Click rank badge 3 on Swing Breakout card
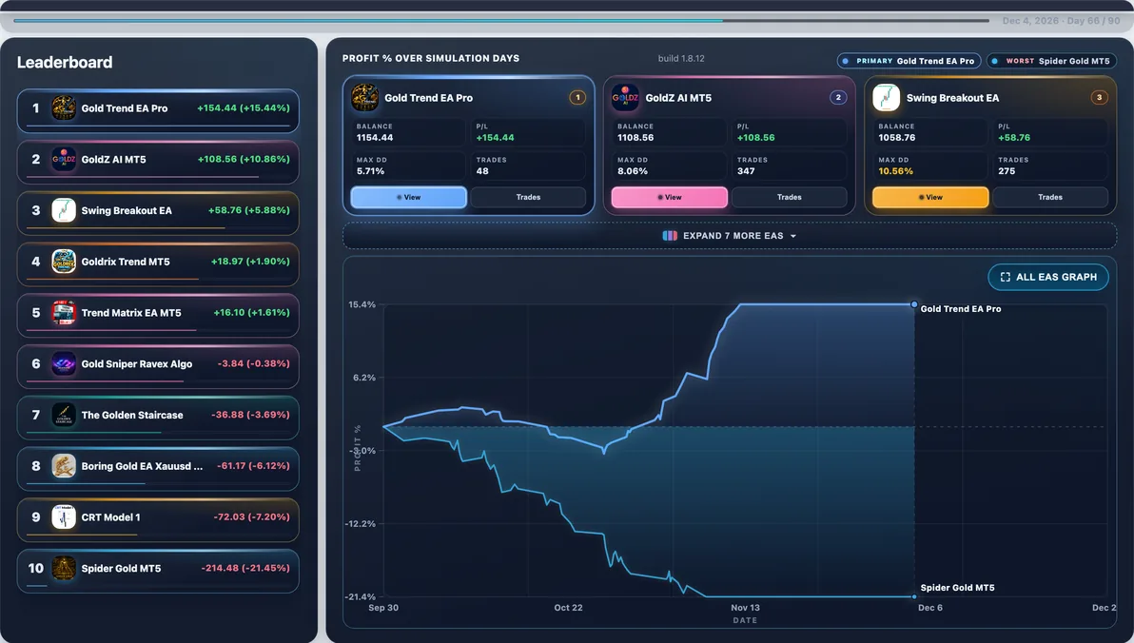This screenshot has width=1134, height=643. [1100, 97]
